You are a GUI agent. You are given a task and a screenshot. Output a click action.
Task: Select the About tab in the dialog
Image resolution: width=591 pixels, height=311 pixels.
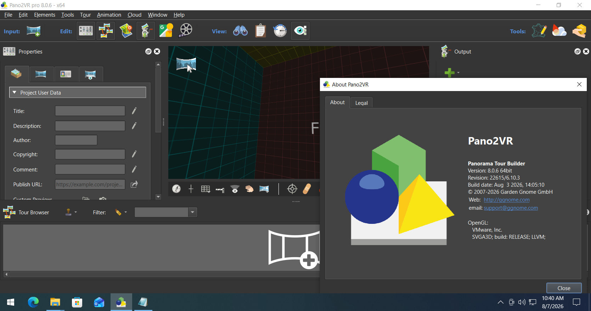[337, 102]
